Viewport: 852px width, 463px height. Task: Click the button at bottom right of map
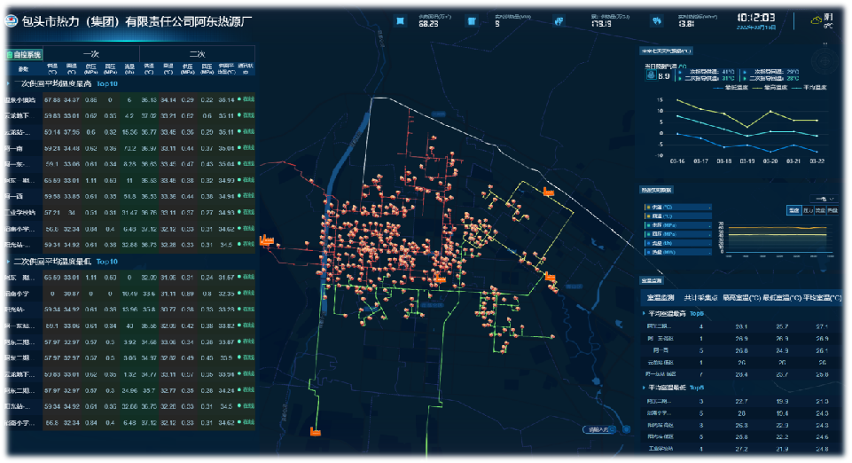(x=598, y=430)
